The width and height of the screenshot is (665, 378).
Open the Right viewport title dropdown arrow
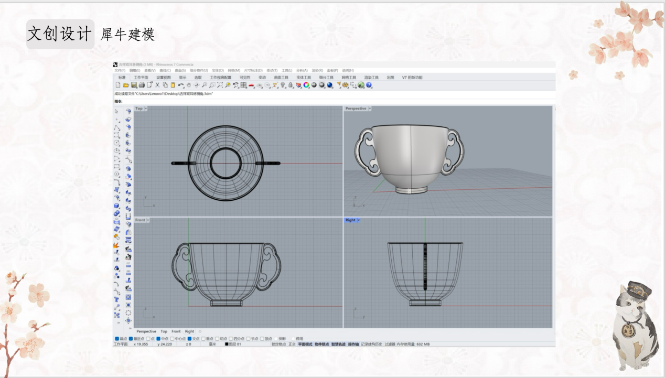[358, 220]
